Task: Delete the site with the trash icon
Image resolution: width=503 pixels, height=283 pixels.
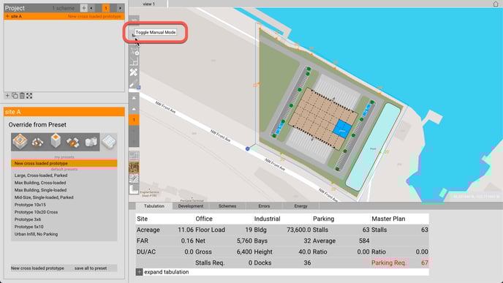Action: tap(22, 96)
